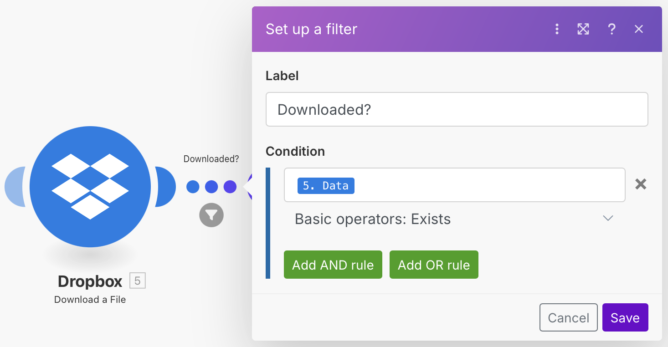
Task: Click the dotted connection line between modules
Action: click(x=211, y=187)
